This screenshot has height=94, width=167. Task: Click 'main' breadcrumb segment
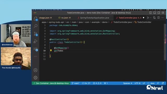[74, 22]
